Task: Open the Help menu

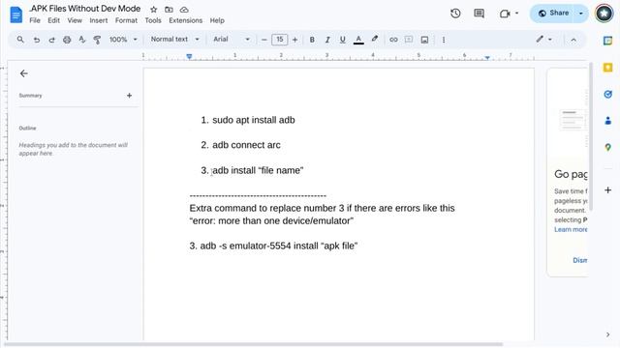Action: point(217,20)
